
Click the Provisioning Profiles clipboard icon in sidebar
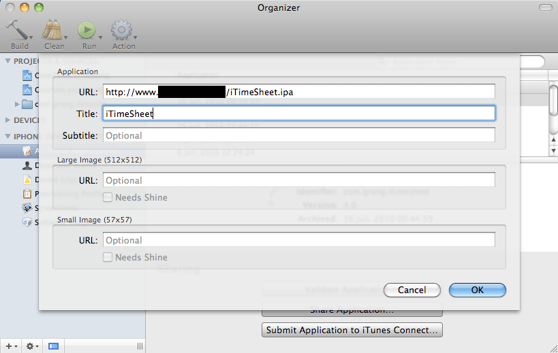point(27,193)
